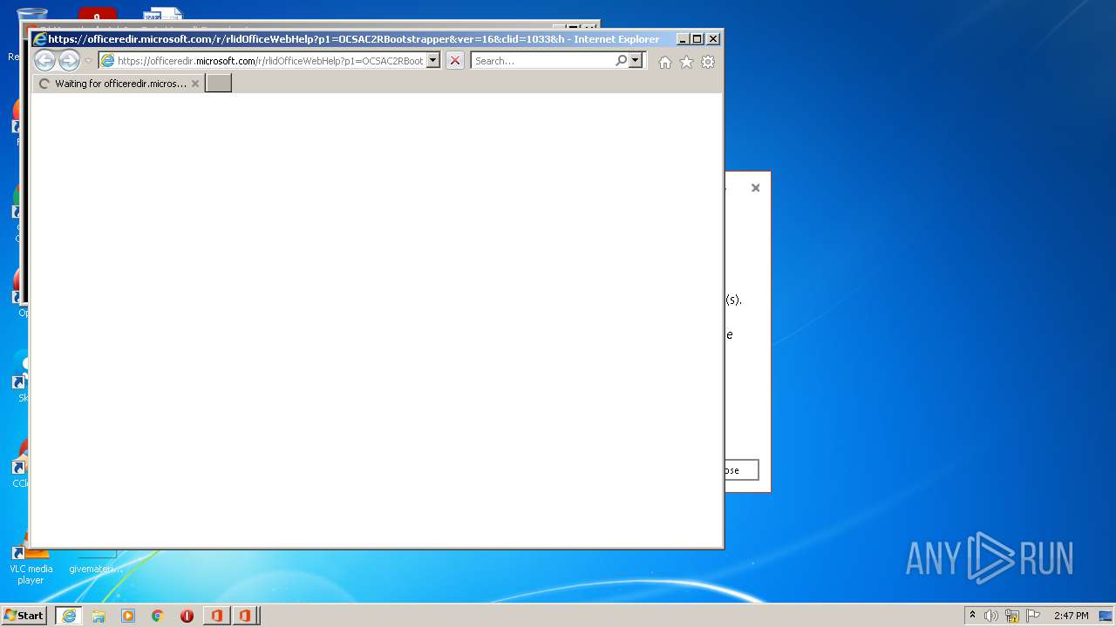Open the network tray icon
Image resolution: width=1116 pixels, height=627 pixels.
pos(1012,616)
